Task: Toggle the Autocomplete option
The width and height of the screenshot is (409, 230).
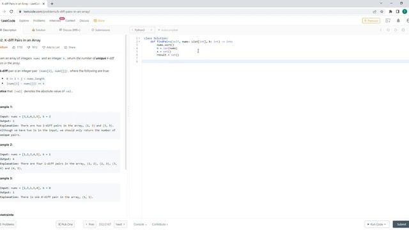Action: pyautogui.click(x=168, y=30)
